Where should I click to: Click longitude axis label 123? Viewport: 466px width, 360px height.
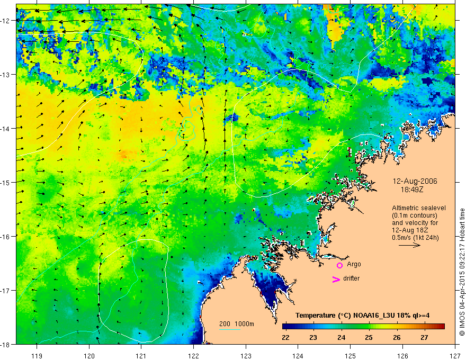[246, 356]
